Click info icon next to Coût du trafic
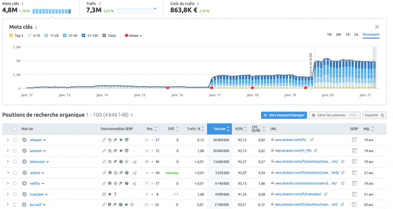This screenshot has width=393, height=209. pos(198,4)
